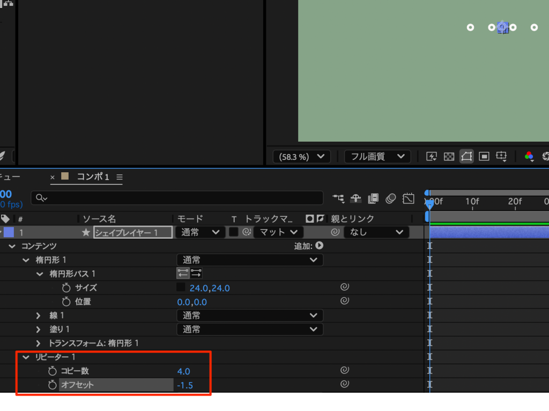
Task: Click the Region of Interest icon
Action: click(x=484, y=157)
